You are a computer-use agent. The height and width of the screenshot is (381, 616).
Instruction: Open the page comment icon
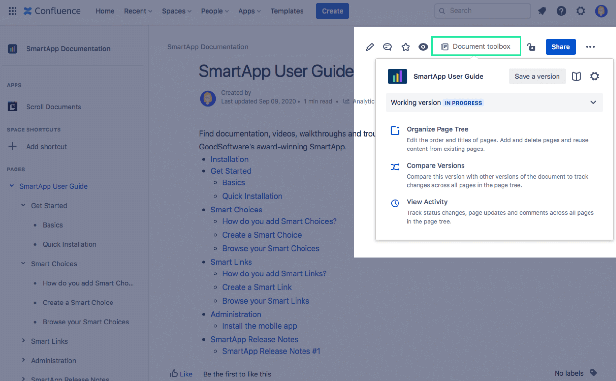coord(387,47)
